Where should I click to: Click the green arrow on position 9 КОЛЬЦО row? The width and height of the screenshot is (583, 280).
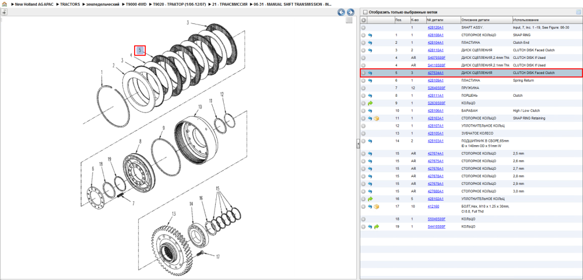coord(370,103)
